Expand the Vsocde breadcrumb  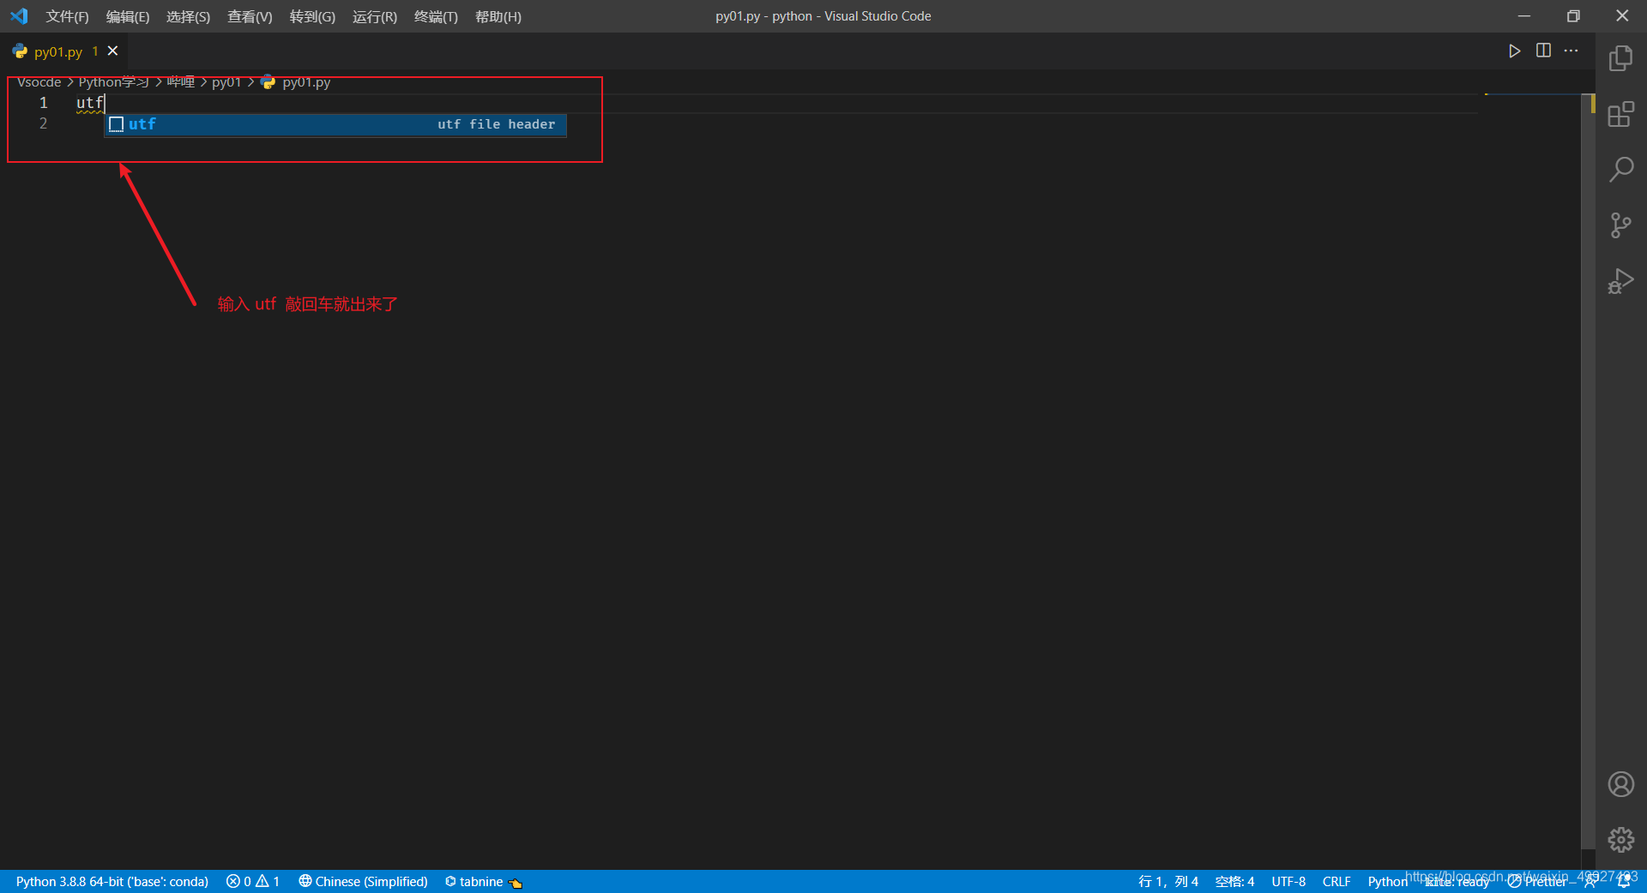tap(39, 82)
